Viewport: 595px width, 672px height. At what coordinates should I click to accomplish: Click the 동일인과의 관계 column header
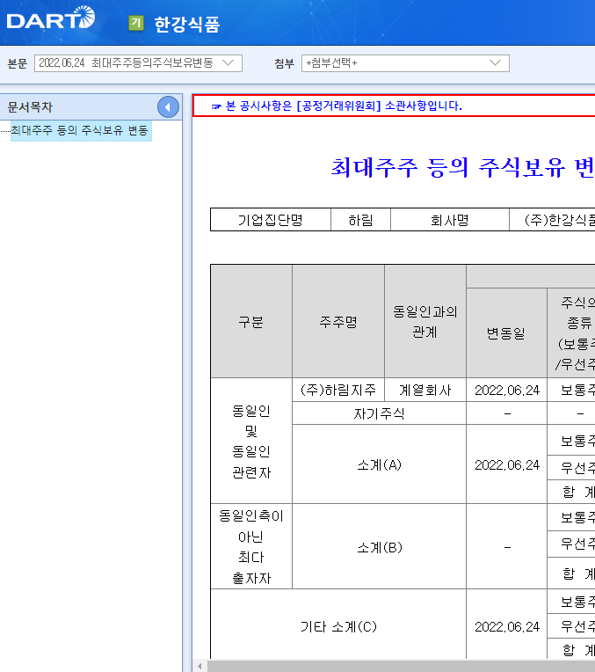[425, 321]
